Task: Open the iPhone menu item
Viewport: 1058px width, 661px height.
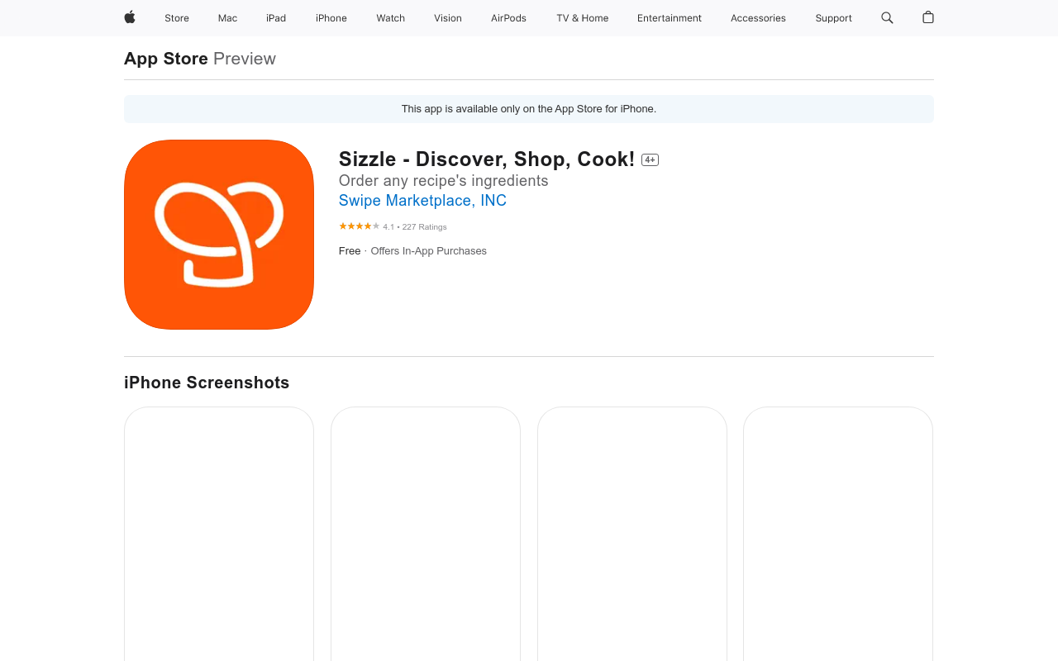Action: pyautogui.click(x=331, y=18)
